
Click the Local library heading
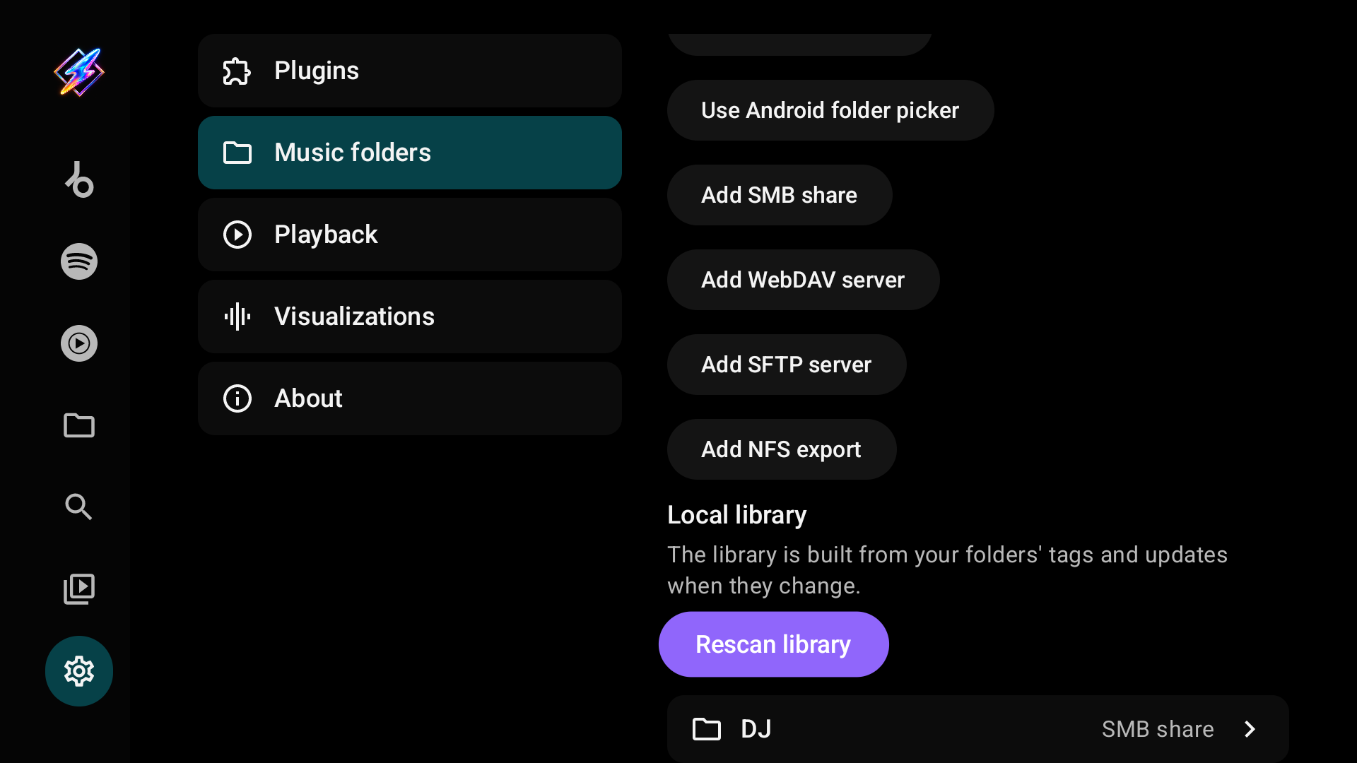(x=737, y=515)
